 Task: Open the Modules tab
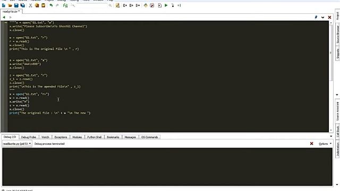77,137
